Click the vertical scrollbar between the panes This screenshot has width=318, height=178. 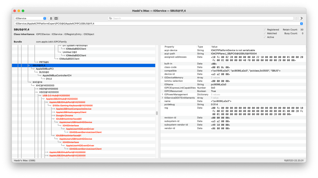157,113
